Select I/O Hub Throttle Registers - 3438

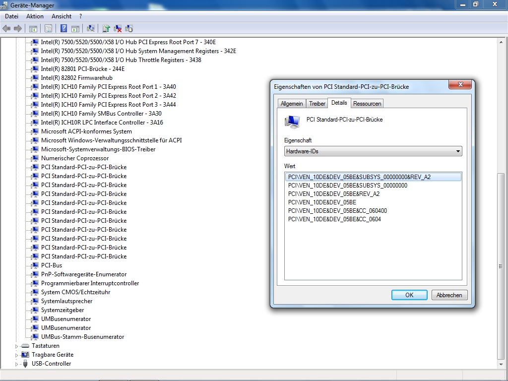click(x=121, y=60)
